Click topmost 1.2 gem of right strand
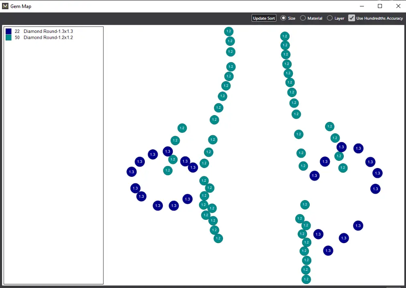The image size is (406, 288). pos(285,36)
